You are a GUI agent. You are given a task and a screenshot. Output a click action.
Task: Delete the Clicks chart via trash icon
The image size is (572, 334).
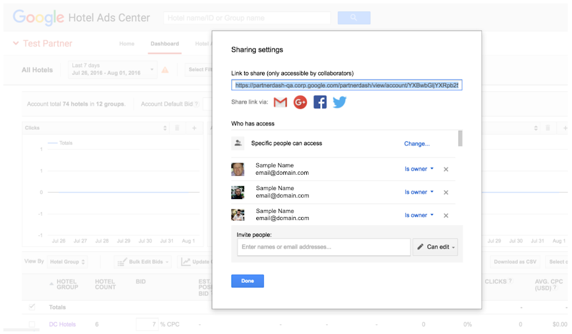click(177, 128)
